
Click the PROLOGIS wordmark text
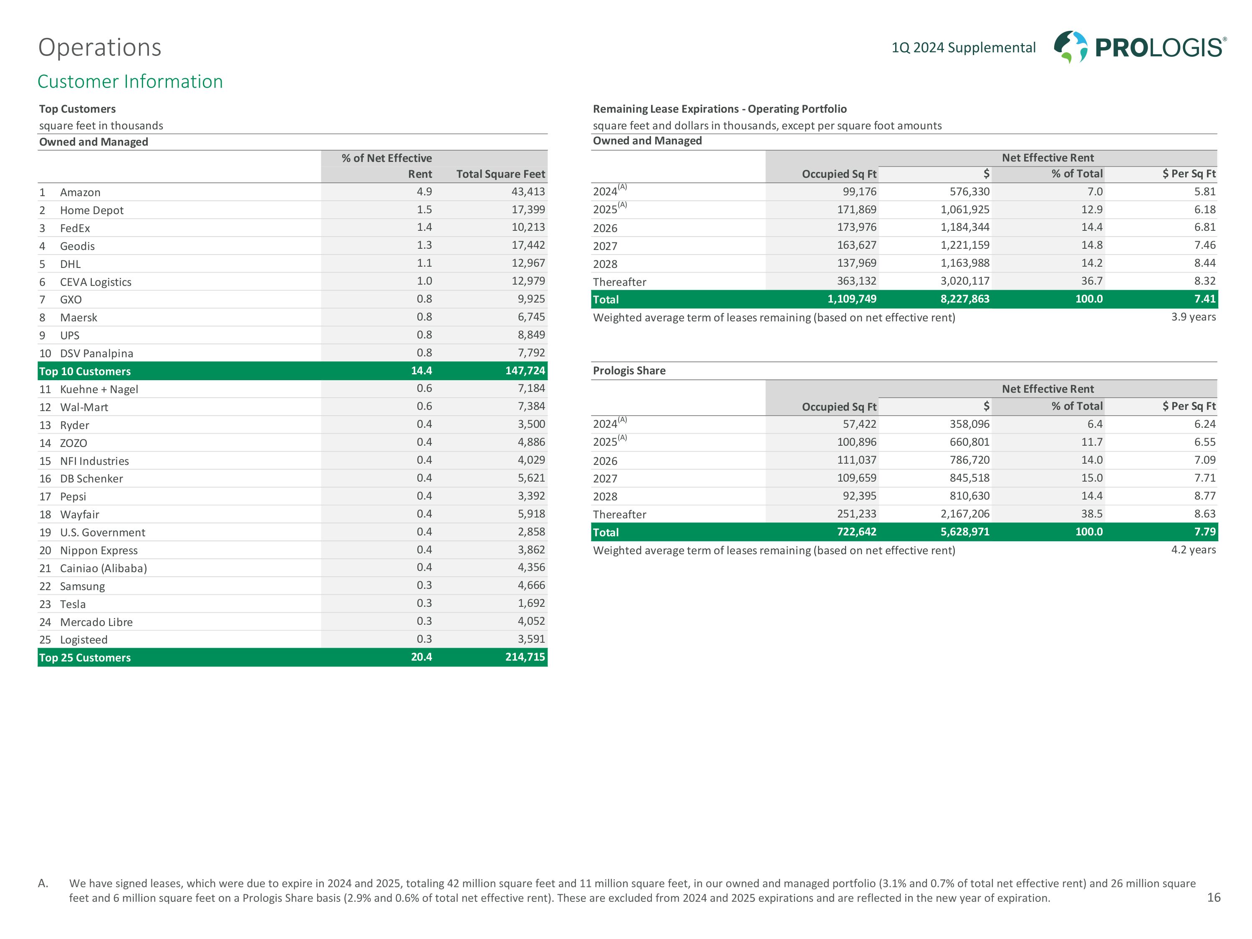point(1159,48)
